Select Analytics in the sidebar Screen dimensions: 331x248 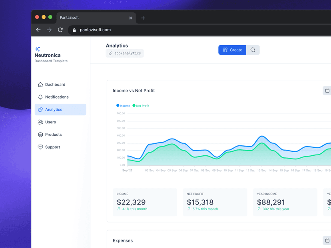pyautogui.click(x=60, y=109)
